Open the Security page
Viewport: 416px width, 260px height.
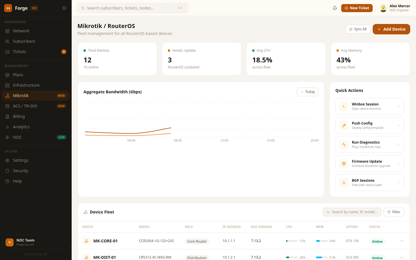point(36,171)
